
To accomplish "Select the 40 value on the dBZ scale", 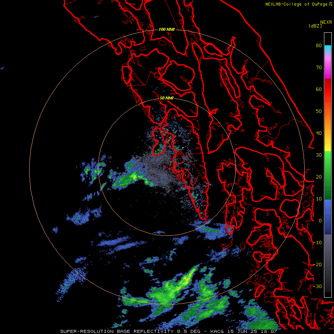I will point(319,133).
